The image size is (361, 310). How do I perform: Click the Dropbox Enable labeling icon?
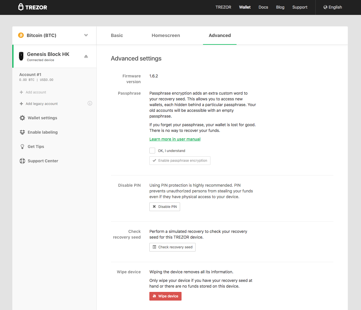(22, 132)
